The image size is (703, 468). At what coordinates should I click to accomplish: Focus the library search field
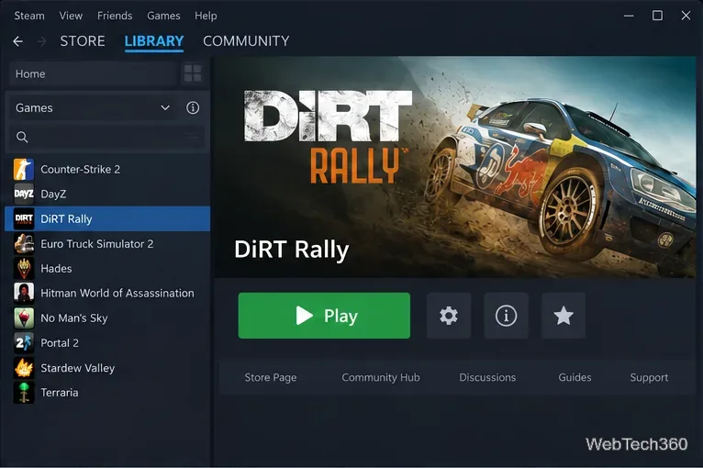[107, 137]
